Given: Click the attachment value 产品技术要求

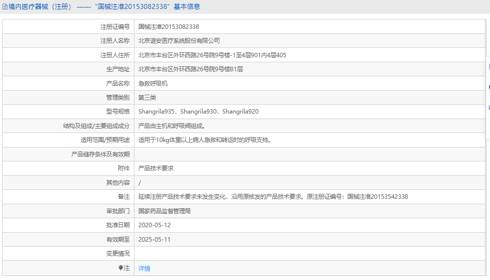Looking at the screenshot, I should (x=156, y=168).
